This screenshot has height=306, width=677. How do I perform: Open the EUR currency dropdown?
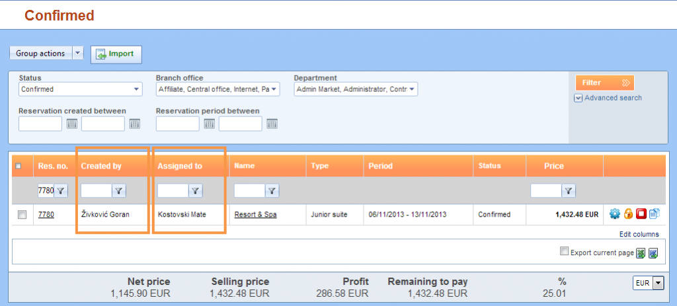click(x=649, y=283)
